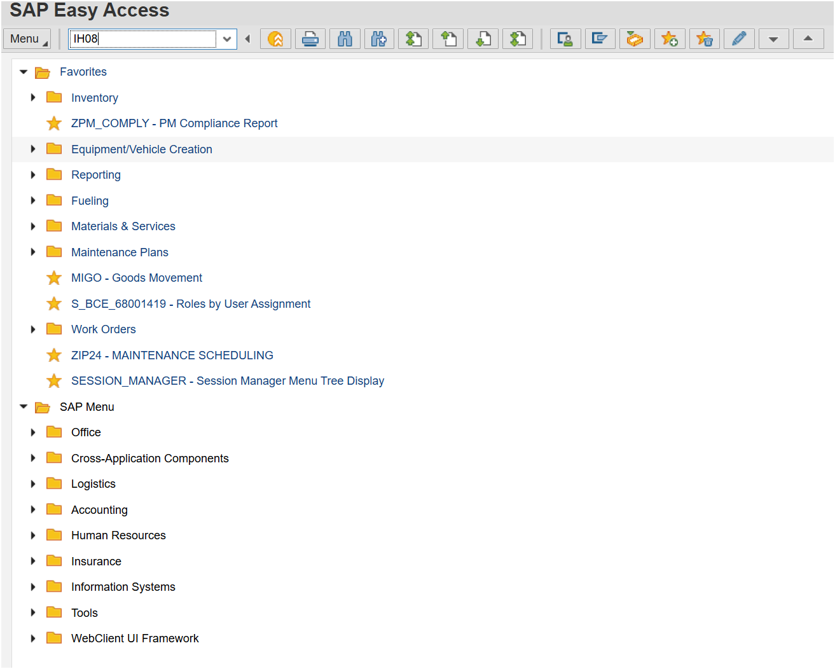Click the Change Favorites pencil icon
Screen dimensions: 835x669
[739, 39]
